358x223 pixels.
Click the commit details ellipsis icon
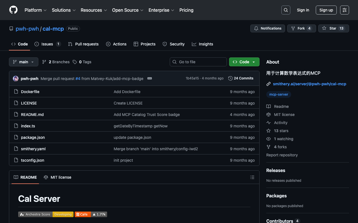click(x=150, y=78)
